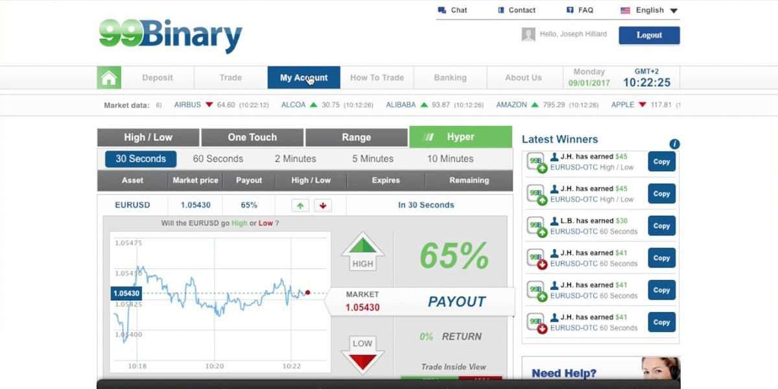The height and width of the screenshot is (389, 778).
Task: Select the 60 Seconds expiry
Action: click(x=218, y=159)
